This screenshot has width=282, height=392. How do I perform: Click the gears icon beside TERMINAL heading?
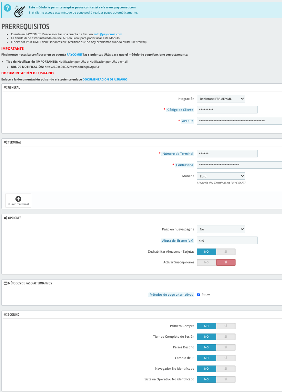(x=5, y=143)
